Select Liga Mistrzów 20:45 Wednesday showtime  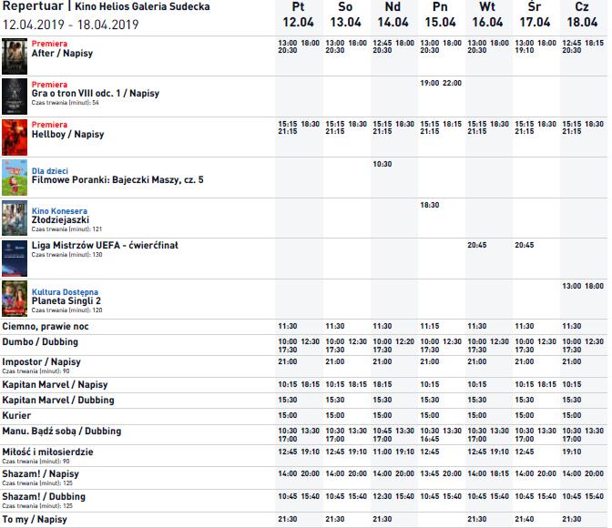tap(525, 246)
